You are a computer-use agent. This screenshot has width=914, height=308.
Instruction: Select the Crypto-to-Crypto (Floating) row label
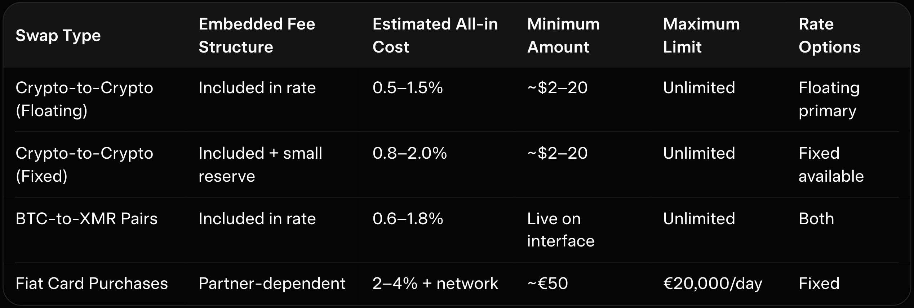[x=84, y=99]
